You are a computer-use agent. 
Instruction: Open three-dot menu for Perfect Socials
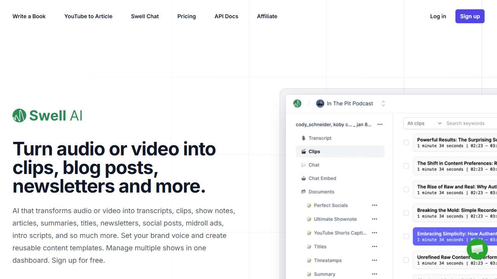pos(374,205)
